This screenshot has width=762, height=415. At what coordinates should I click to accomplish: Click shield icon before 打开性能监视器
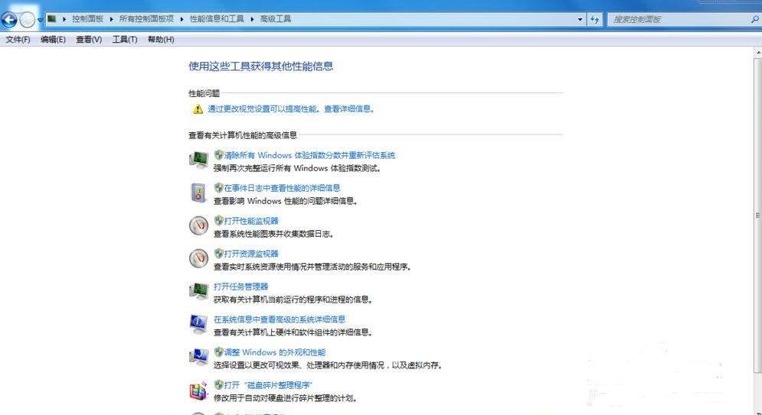(x=219, y=221)
